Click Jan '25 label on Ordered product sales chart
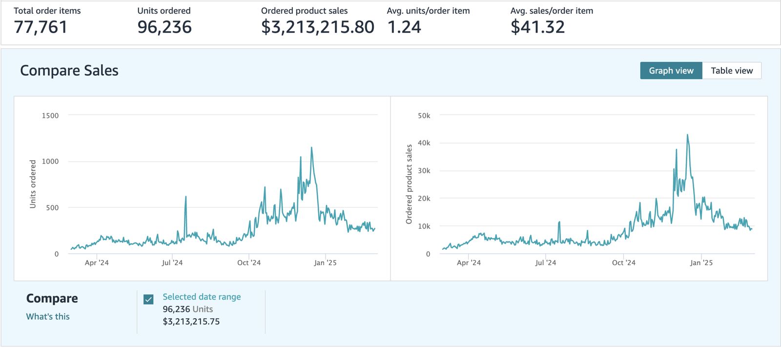 [x=701, y=263]
